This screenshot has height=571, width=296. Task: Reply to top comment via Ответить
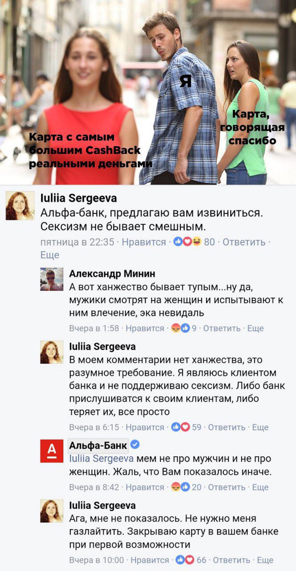point(244,242)
